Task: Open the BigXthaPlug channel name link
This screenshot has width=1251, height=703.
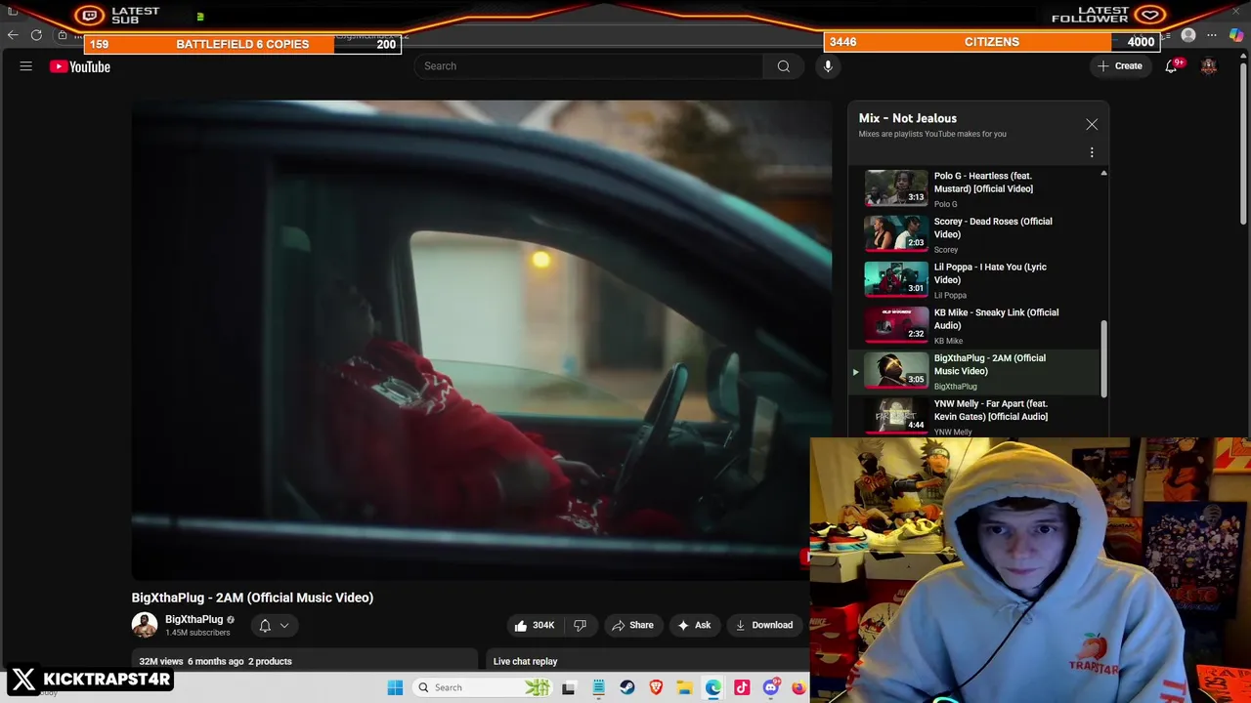Action: pyautogui.click(x=194, y=619)
